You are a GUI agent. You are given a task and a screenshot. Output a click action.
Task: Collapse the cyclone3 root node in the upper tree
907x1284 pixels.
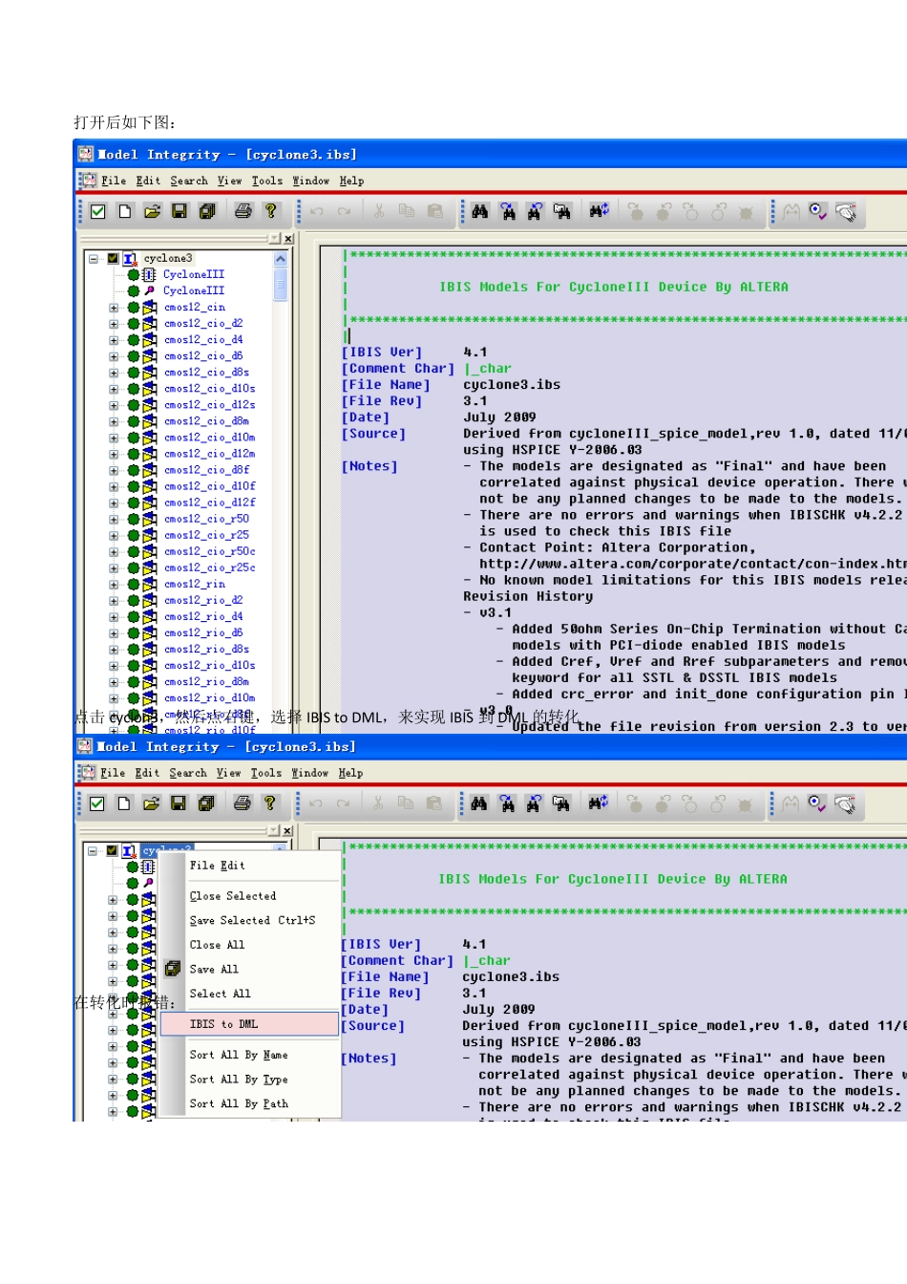(x=94, y=258)
